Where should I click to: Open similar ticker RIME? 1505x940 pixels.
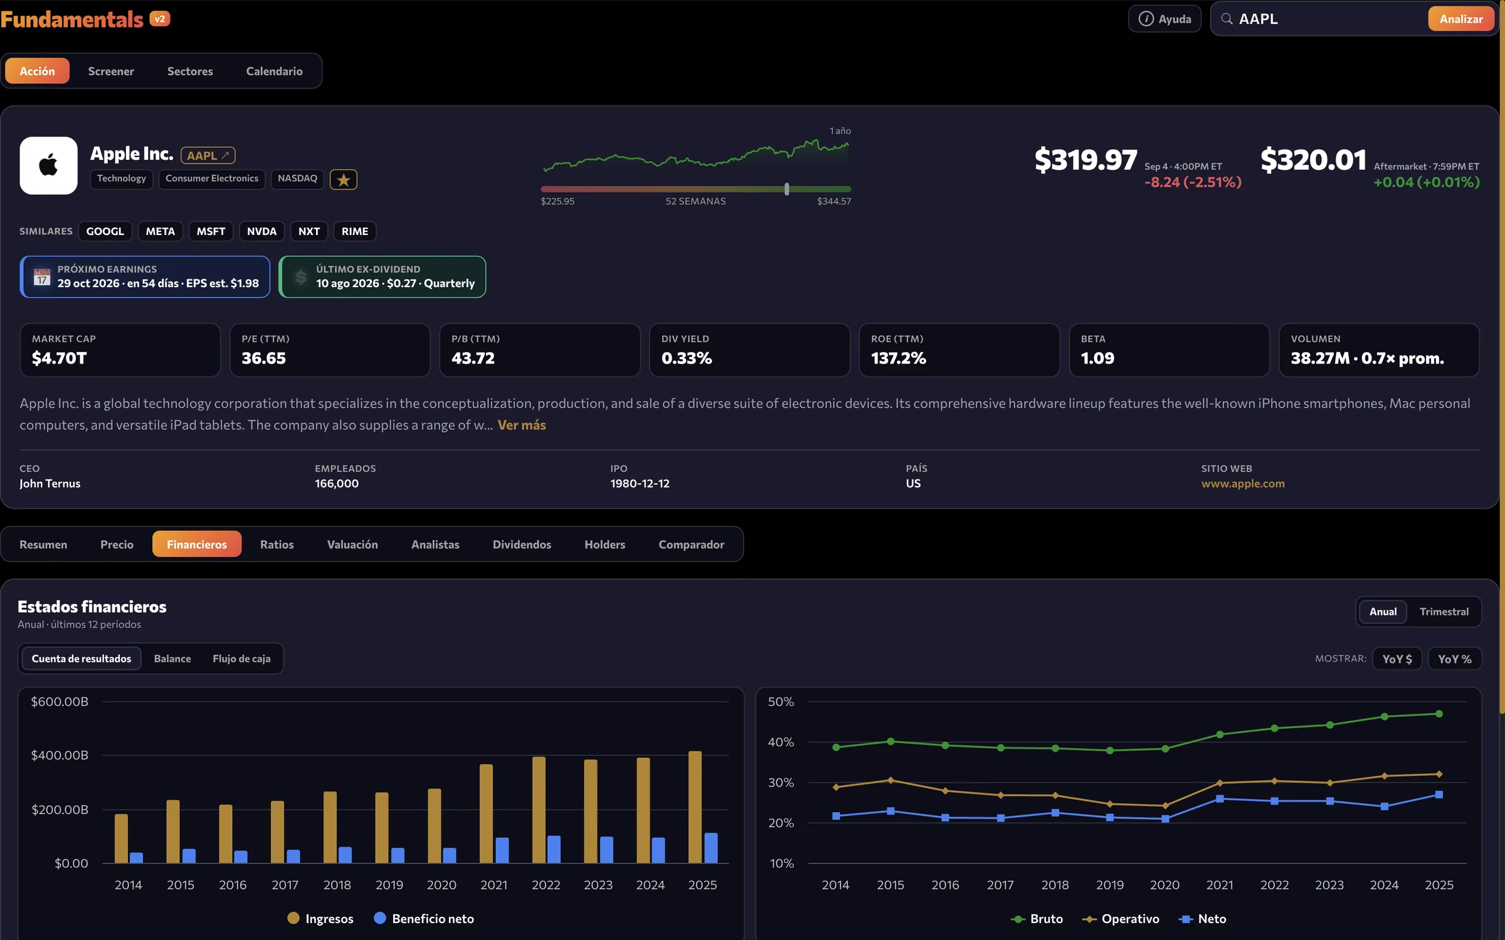tap(355, 231)
